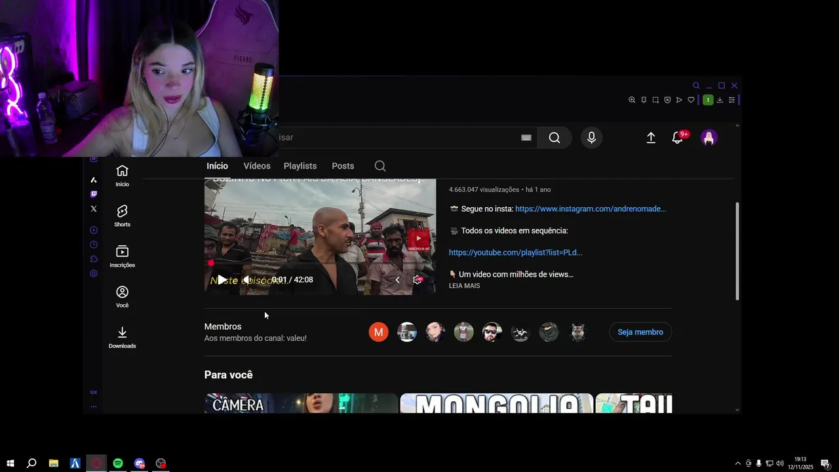Click the GX Control icon at sidebar bottom
The height and width of the screenshot is (472, 839).
(x=94, y=392)
